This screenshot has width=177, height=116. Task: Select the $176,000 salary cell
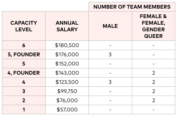coord(67,55)
